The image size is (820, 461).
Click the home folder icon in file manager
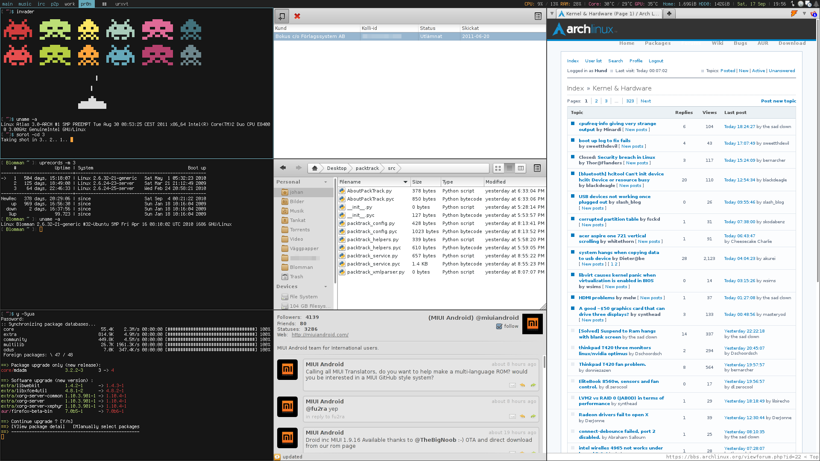314,168
